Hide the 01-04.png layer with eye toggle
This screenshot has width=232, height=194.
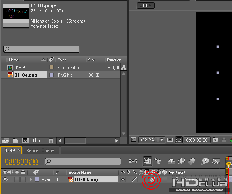pos(5,179)
